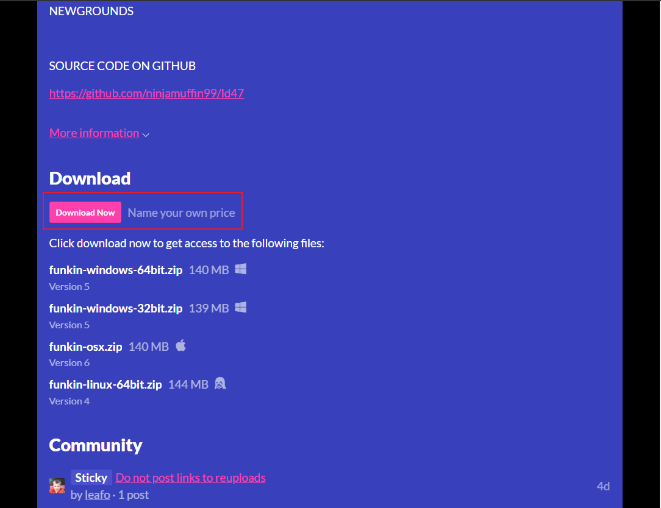Click the More information chevron arrow
Screen dimensions: 661x508
(x=146, y=135)
